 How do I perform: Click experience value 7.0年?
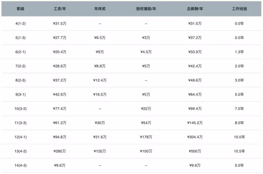point(239,109)
